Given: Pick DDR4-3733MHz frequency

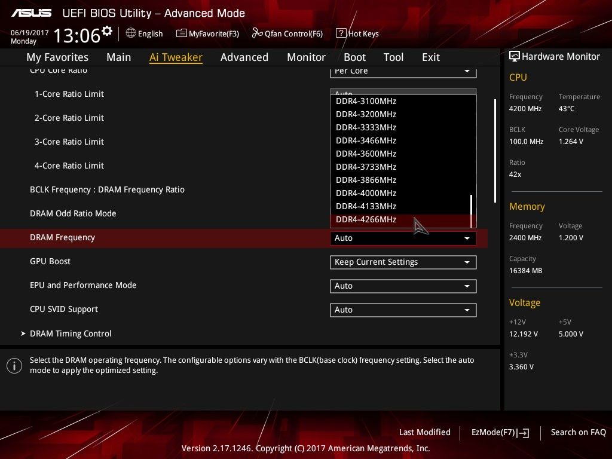Looking at the screenshot, I should click(x=400, y=167).
